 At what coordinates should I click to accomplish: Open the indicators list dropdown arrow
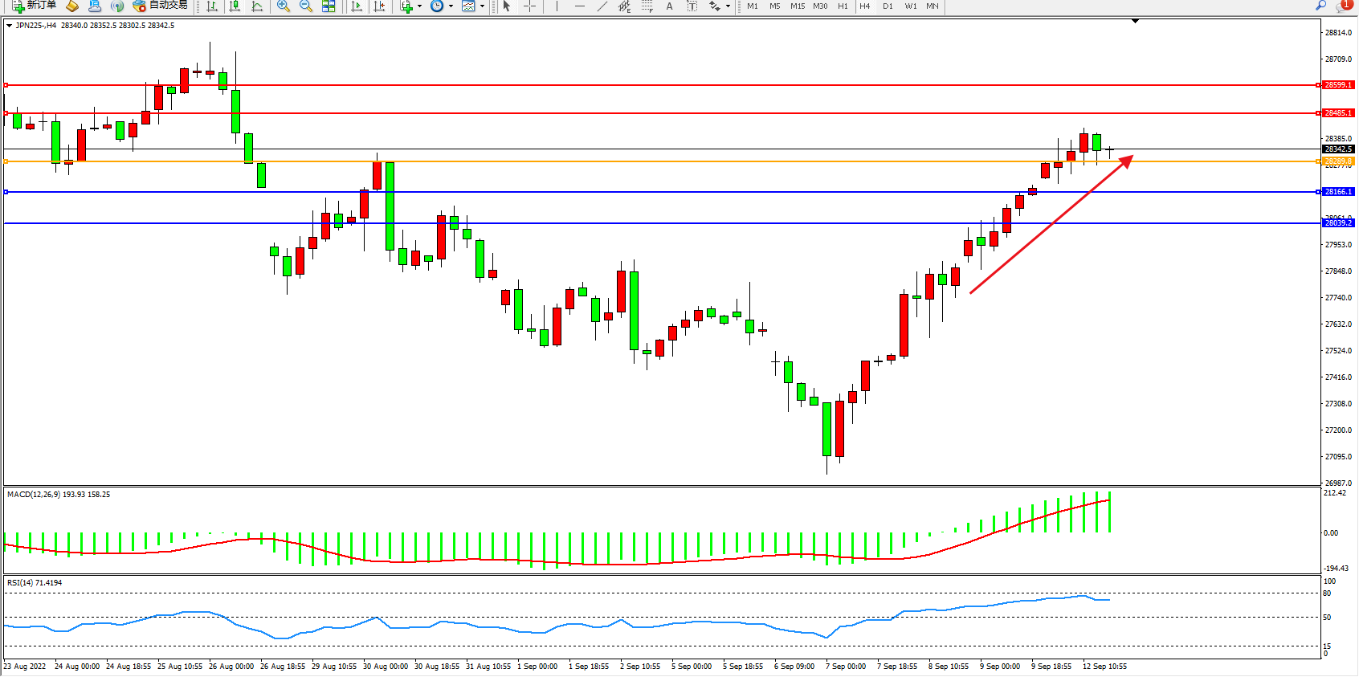coord(419,6)
